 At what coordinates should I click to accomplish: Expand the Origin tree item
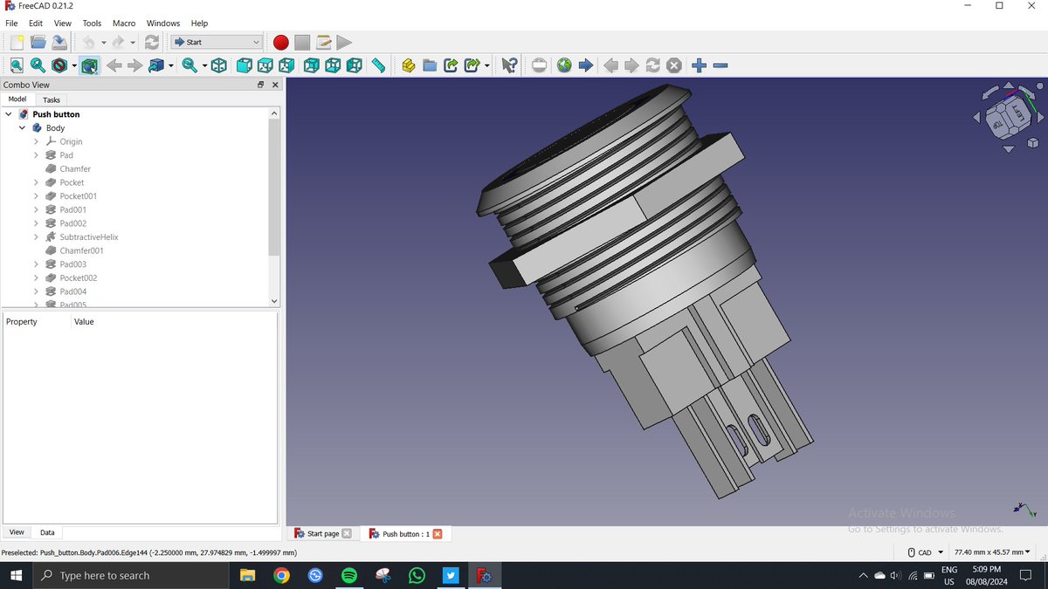(37, 141)
